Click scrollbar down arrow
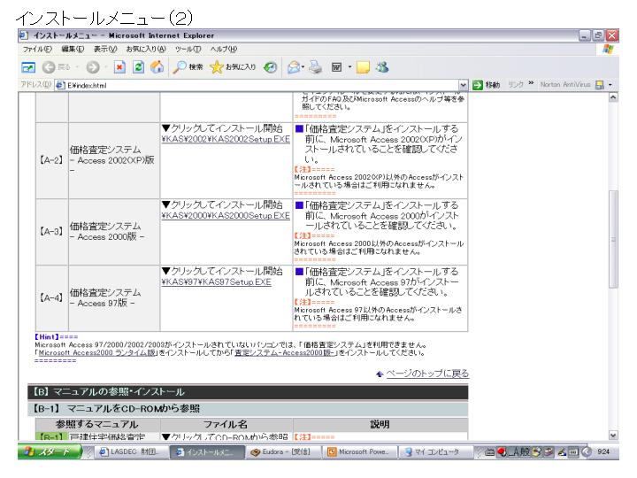The height and width of the screenshot is (478, 637). click(x=613, y=435)
